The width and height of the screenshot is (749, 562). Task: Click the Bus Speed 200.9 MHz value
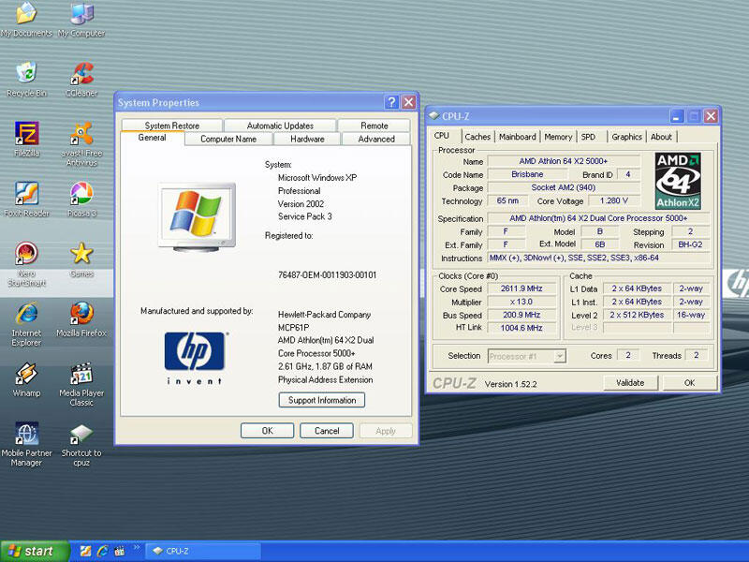[x=521, y=315]
